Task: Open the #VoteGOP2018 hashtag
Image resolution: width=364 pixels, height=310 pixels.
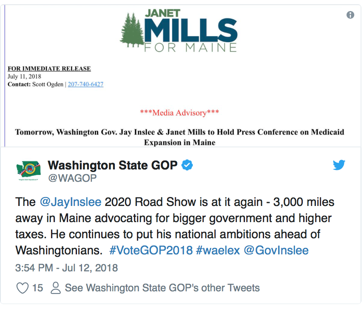Action: (151, 251)
